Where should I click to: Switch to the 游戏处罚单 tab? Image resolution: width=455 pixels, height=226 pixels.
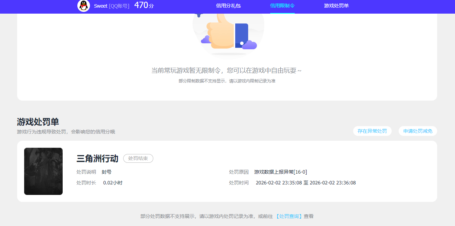[x=336, y=6]
